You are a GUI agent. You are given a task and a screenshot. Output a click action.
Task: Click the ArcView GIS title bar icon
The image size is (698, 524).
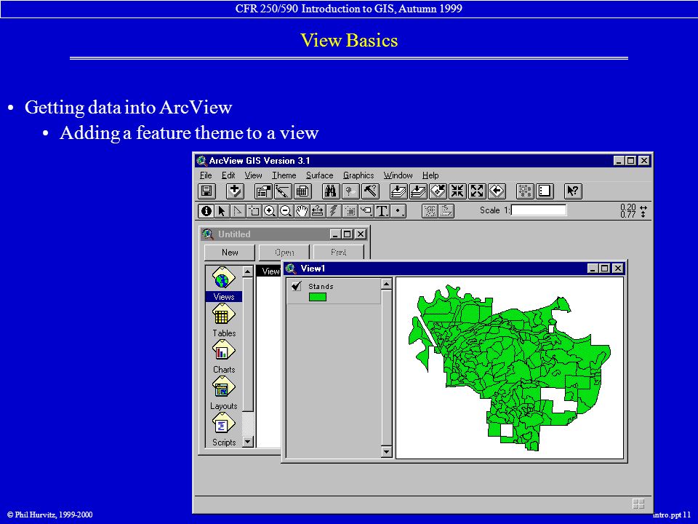201,160
